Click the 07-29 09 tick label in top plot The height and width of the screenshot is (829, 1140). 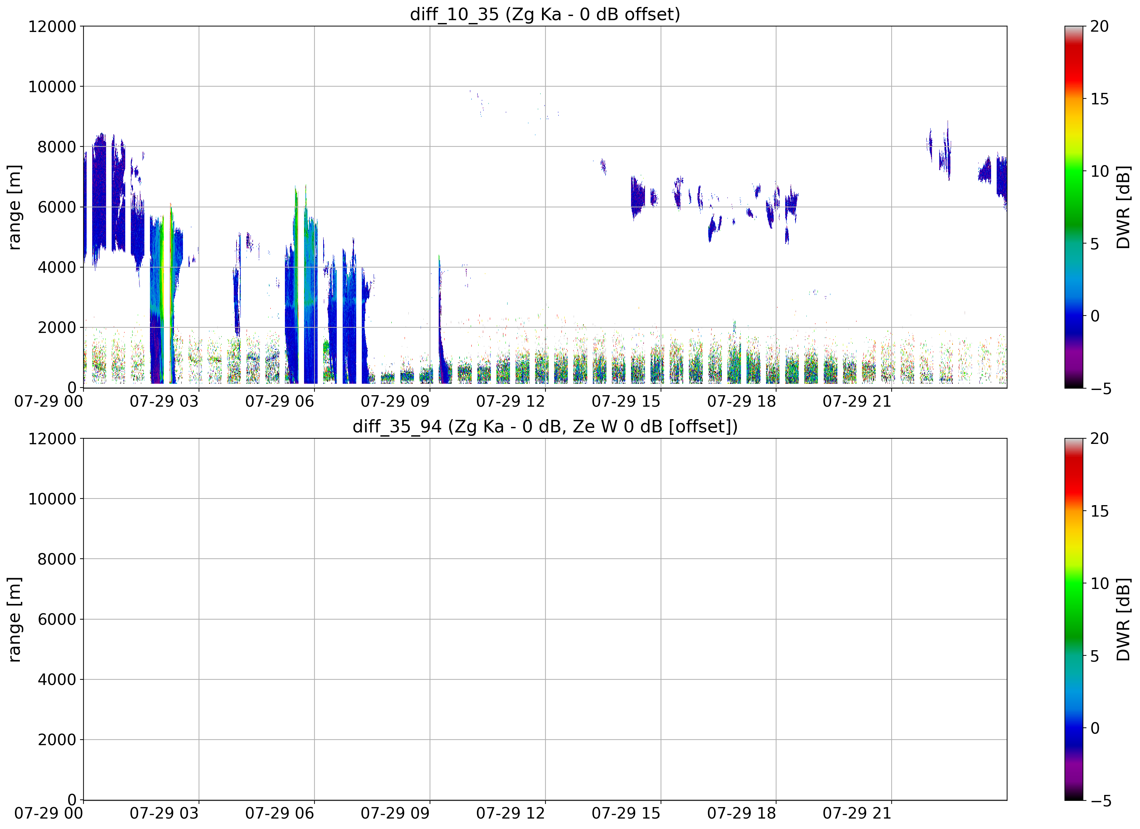point(395,401)
